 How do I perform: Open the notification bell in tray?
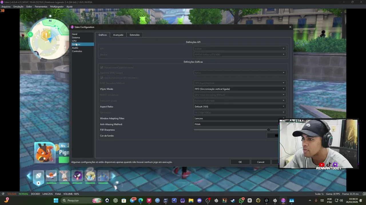pyautogui.click(x=361, y=200)
